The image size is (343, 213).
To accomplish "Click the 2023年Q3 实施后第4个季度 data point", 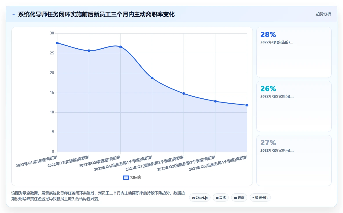I will 247,105.
